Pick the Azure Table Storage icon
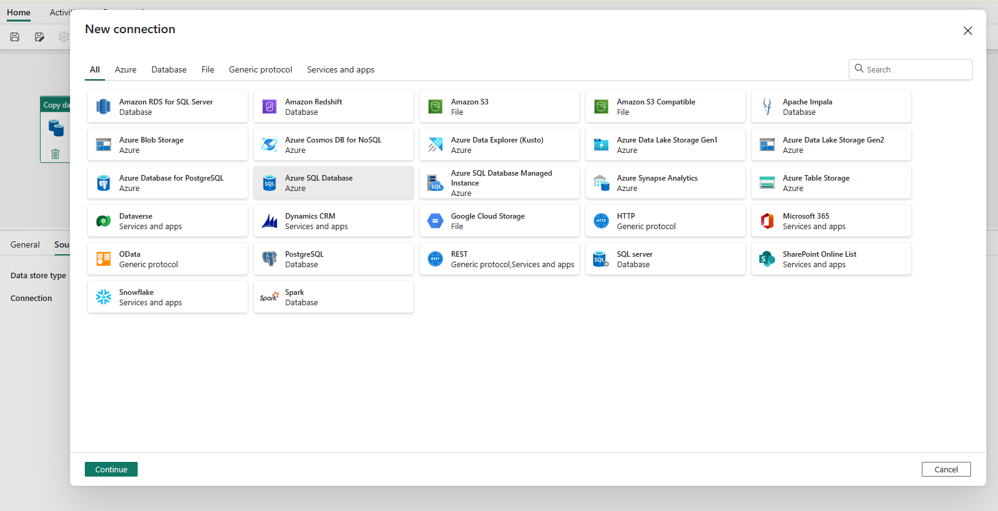Screen dimensions: 998x511 [x=767, y=183]
